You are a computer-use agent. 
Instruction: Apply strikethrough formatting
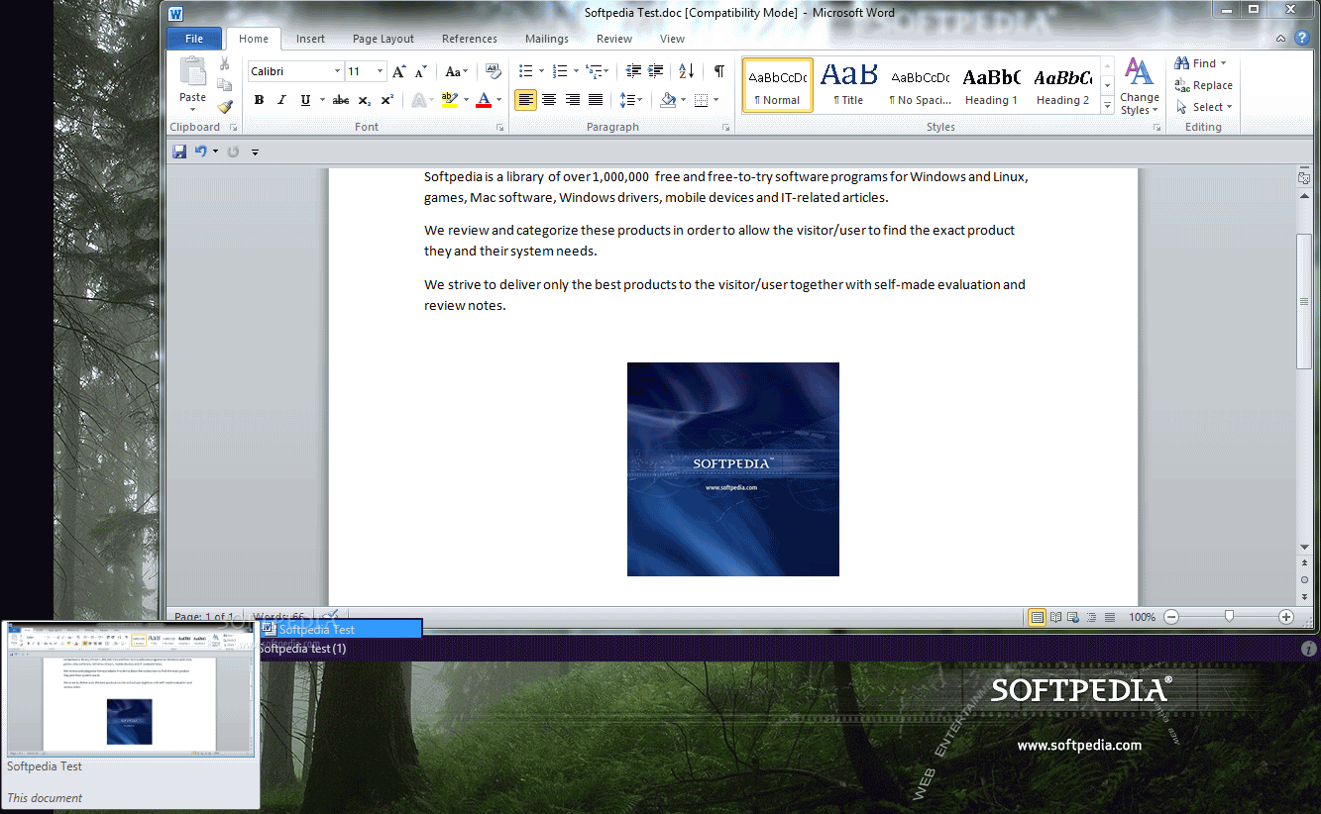point(341,100)
